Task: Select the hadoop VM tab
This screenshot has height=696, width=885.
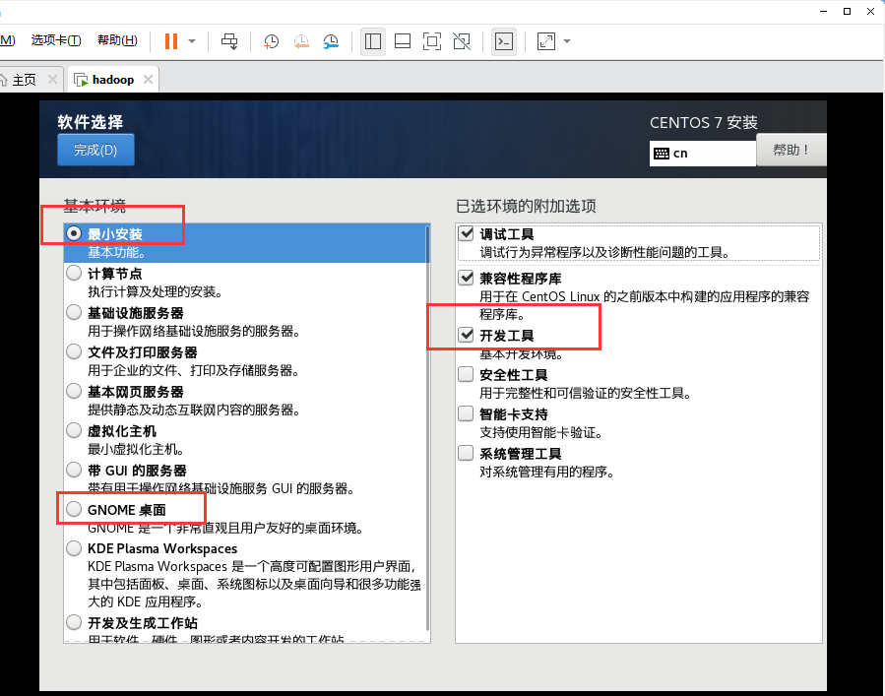Action: pos(113,80)
